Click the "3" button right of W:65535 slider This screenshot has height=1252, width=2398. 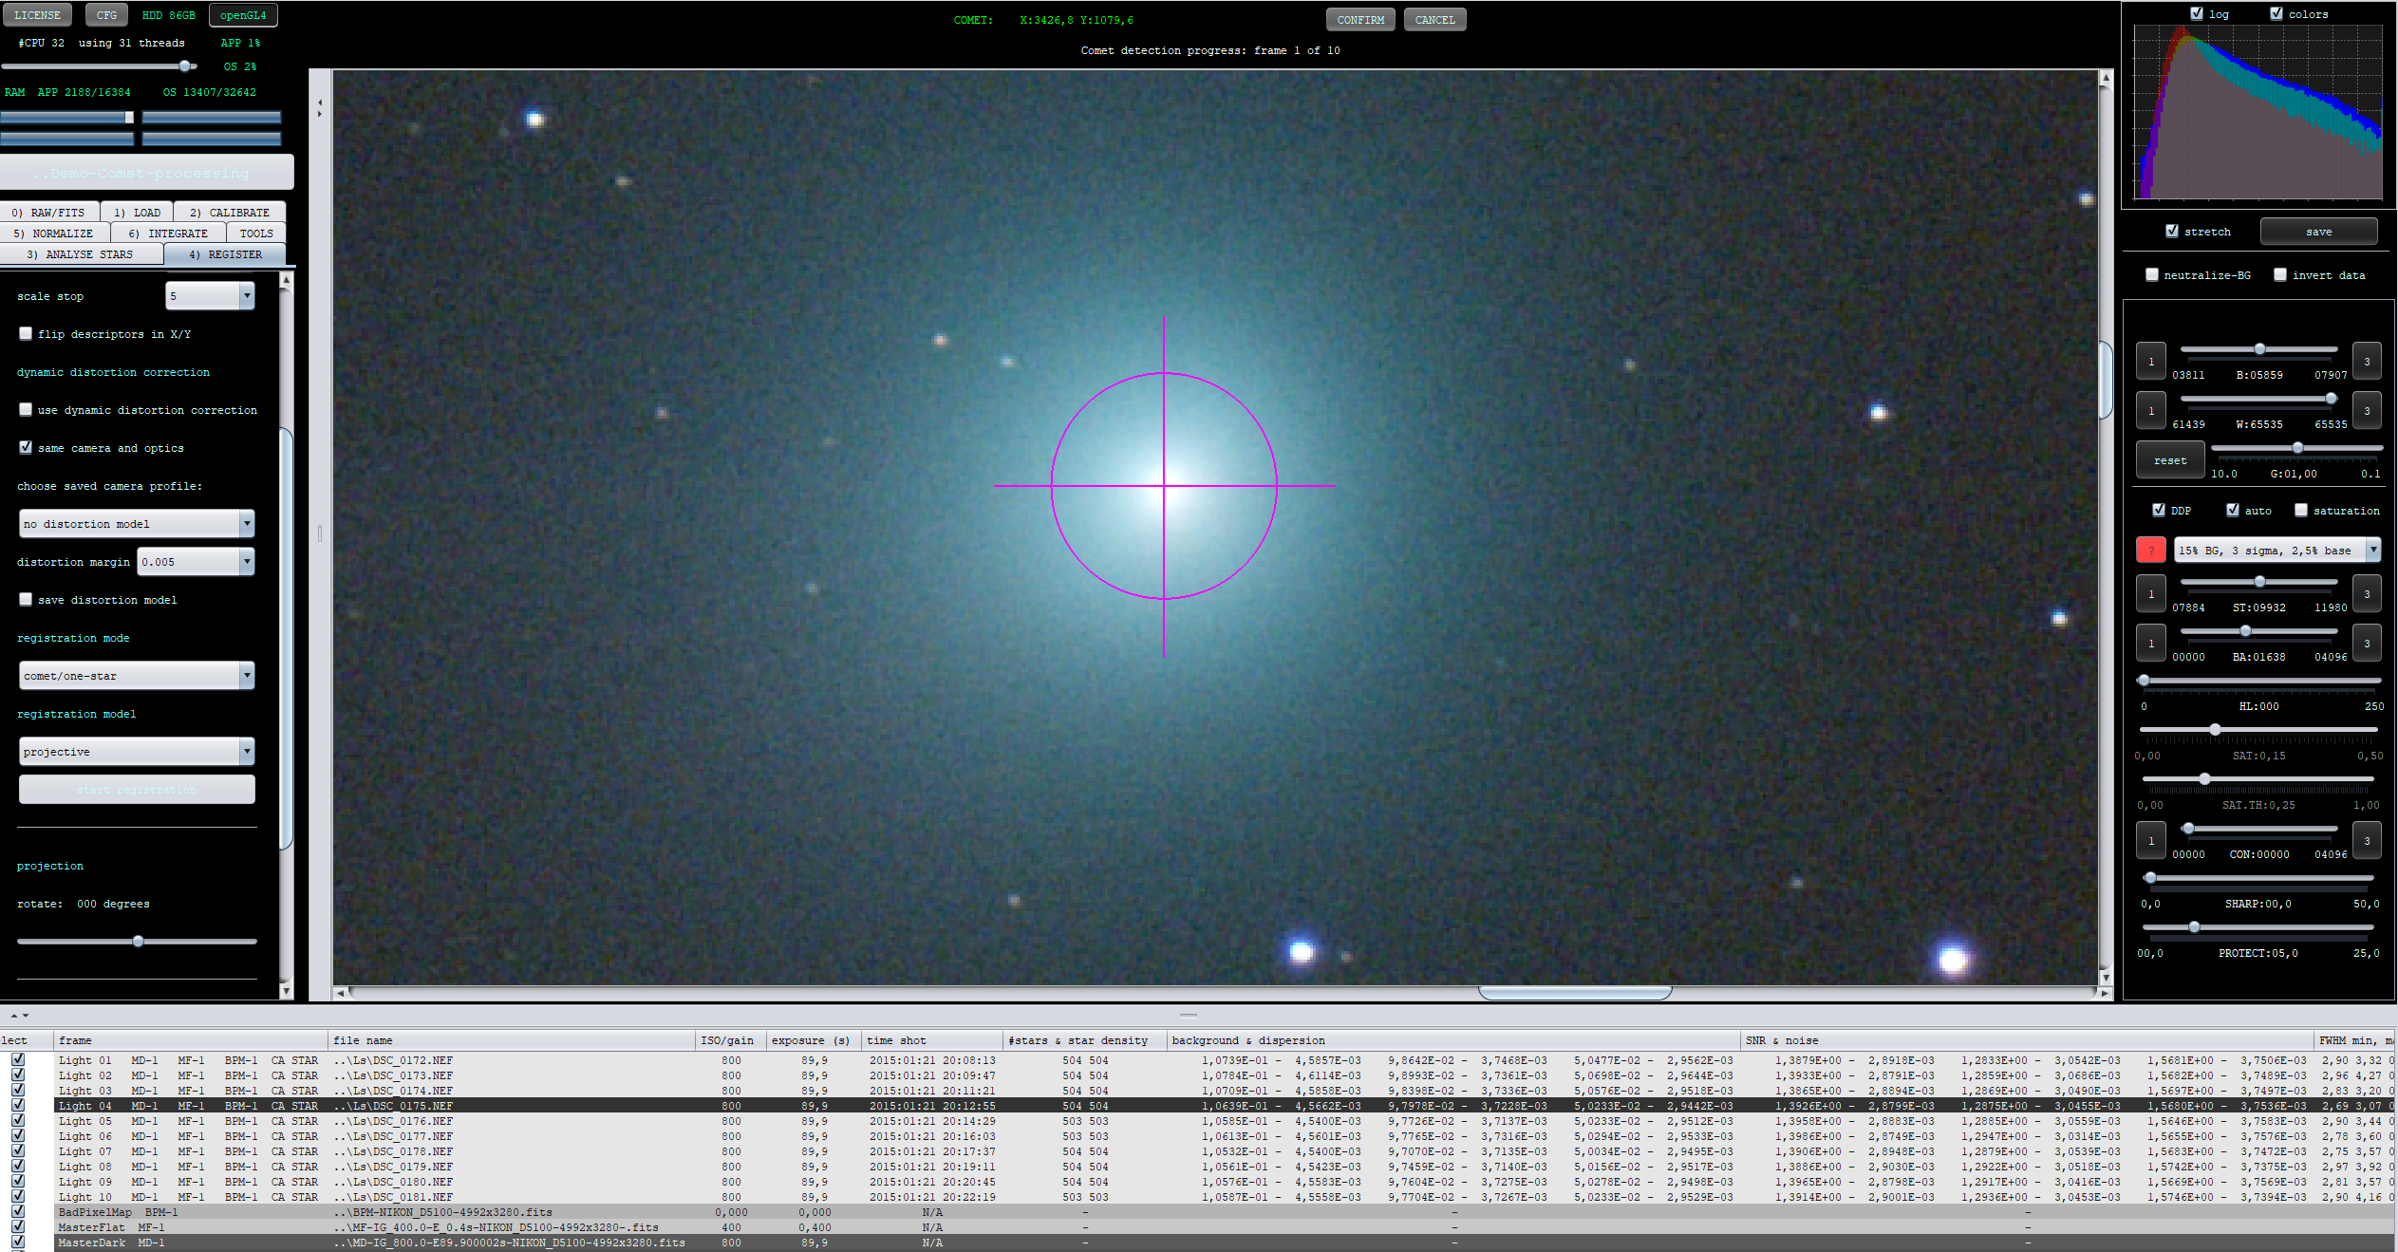pyautogui.click(x=2366, y=411)
